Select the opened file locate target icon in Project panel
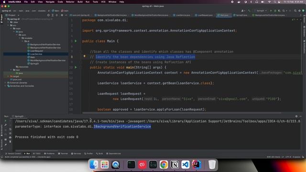The width and height of the screenshot is (306, 172). coord(48,15)
